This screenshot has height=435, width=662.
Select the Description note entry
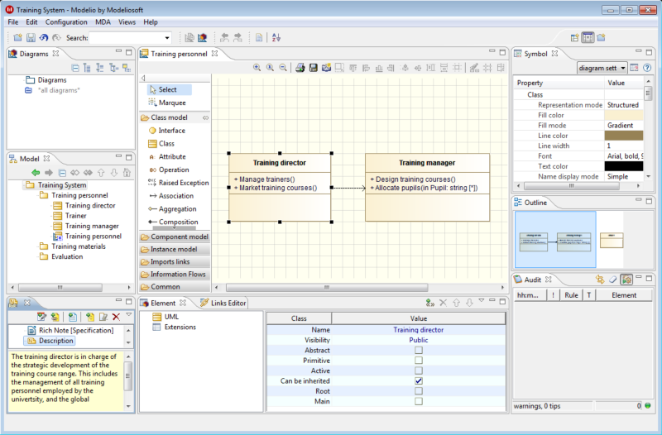[56, 341]
